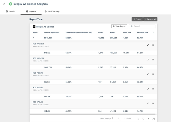171x122 pixels.
Task: Focus the Search input field
Action: click(142, 26)
